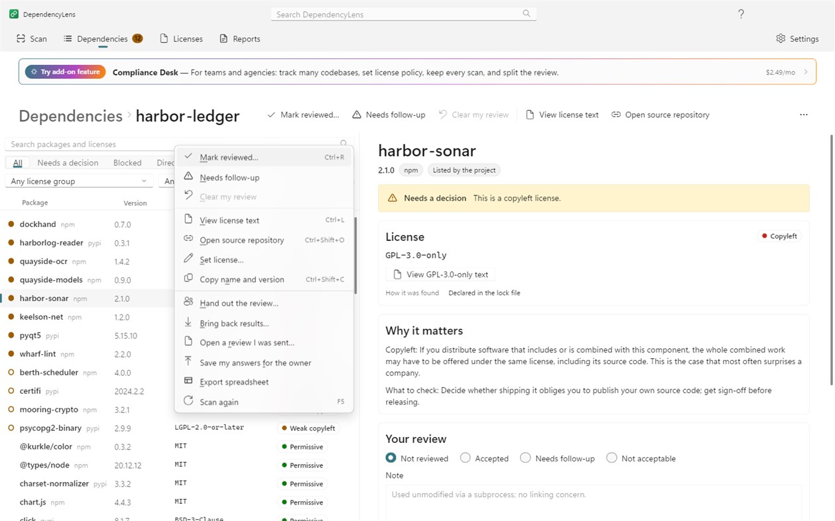Screen dimensions: 835x521
Task: Choose Needs follow-up under Your review
Action: tap(525, 458)
